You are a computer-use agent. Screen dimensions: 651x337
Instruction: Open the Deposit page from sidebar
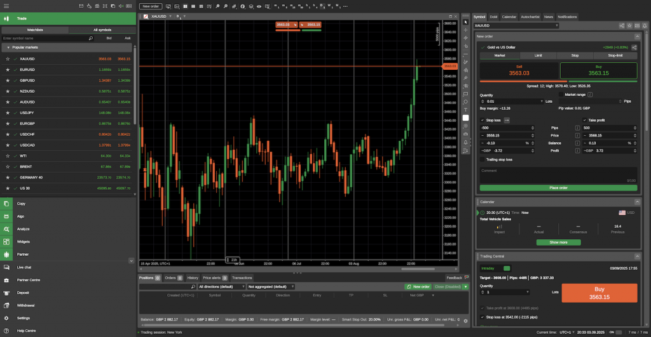click(68, 293)
